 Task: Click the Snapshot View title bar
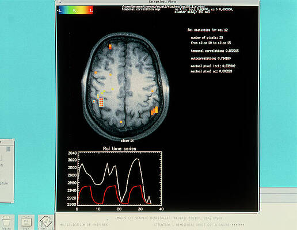click(157, 2)
